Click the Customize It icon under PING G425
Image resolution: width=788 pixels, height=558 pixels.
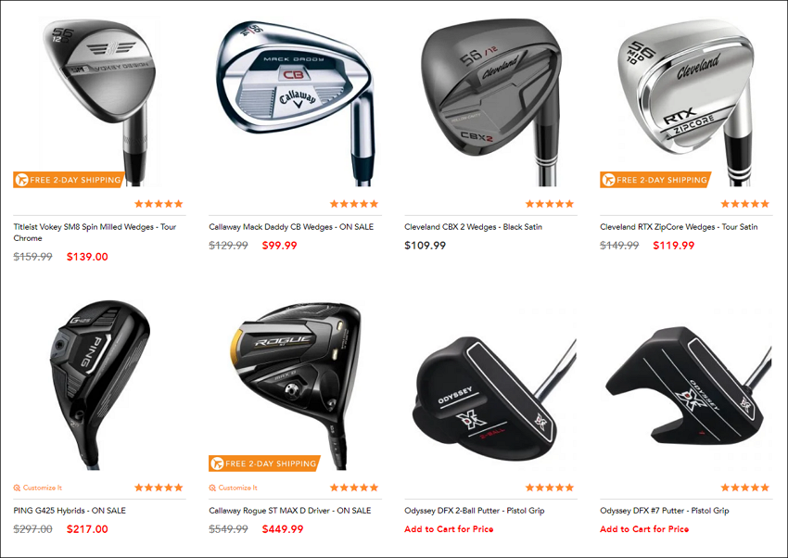click(17, 488)
